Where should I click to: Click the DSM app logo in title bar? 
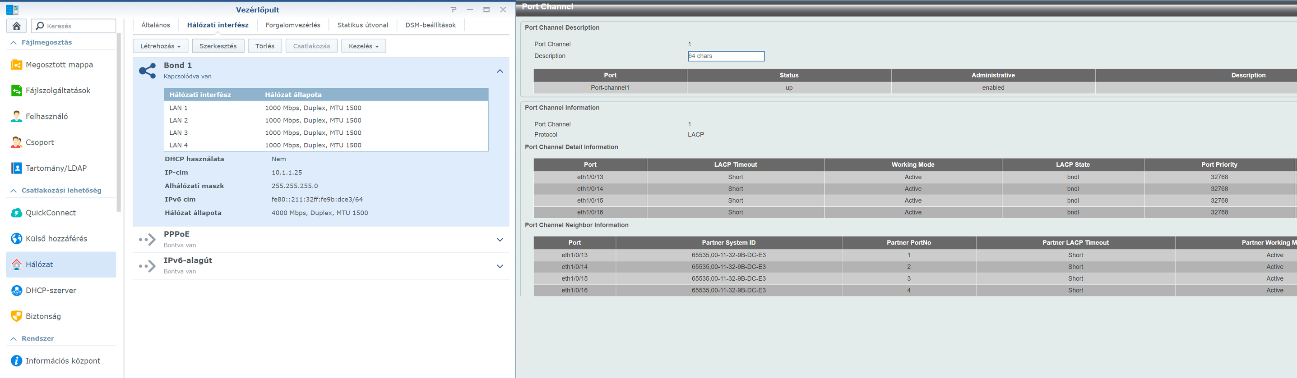tap(13, 9)
